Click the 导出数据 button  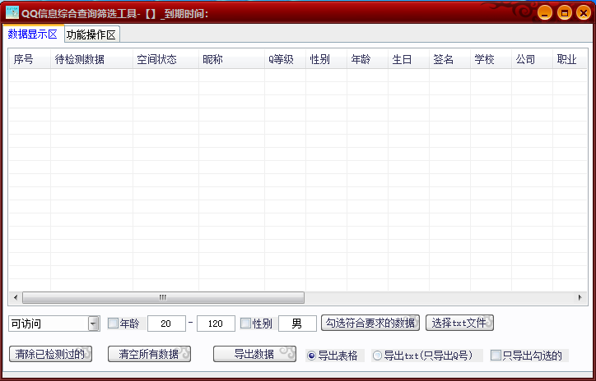point(254,354)
